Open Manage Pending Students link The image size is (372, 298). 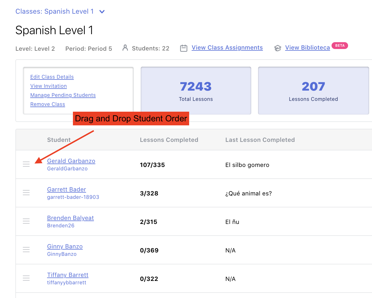pos(63,95)
